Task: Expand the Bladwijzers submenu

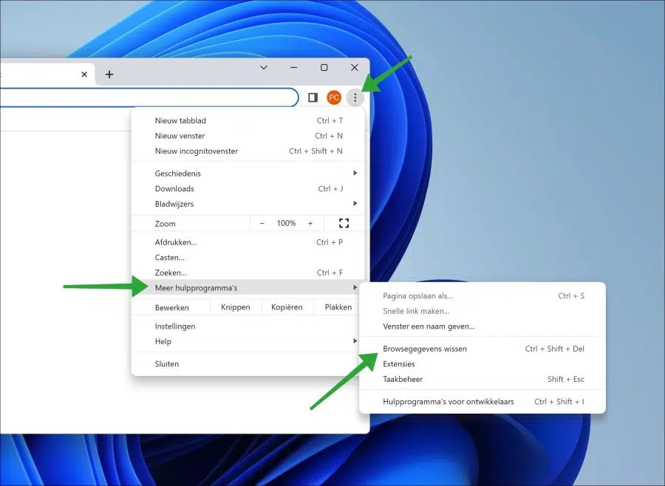Action: (x=248, y=204)
